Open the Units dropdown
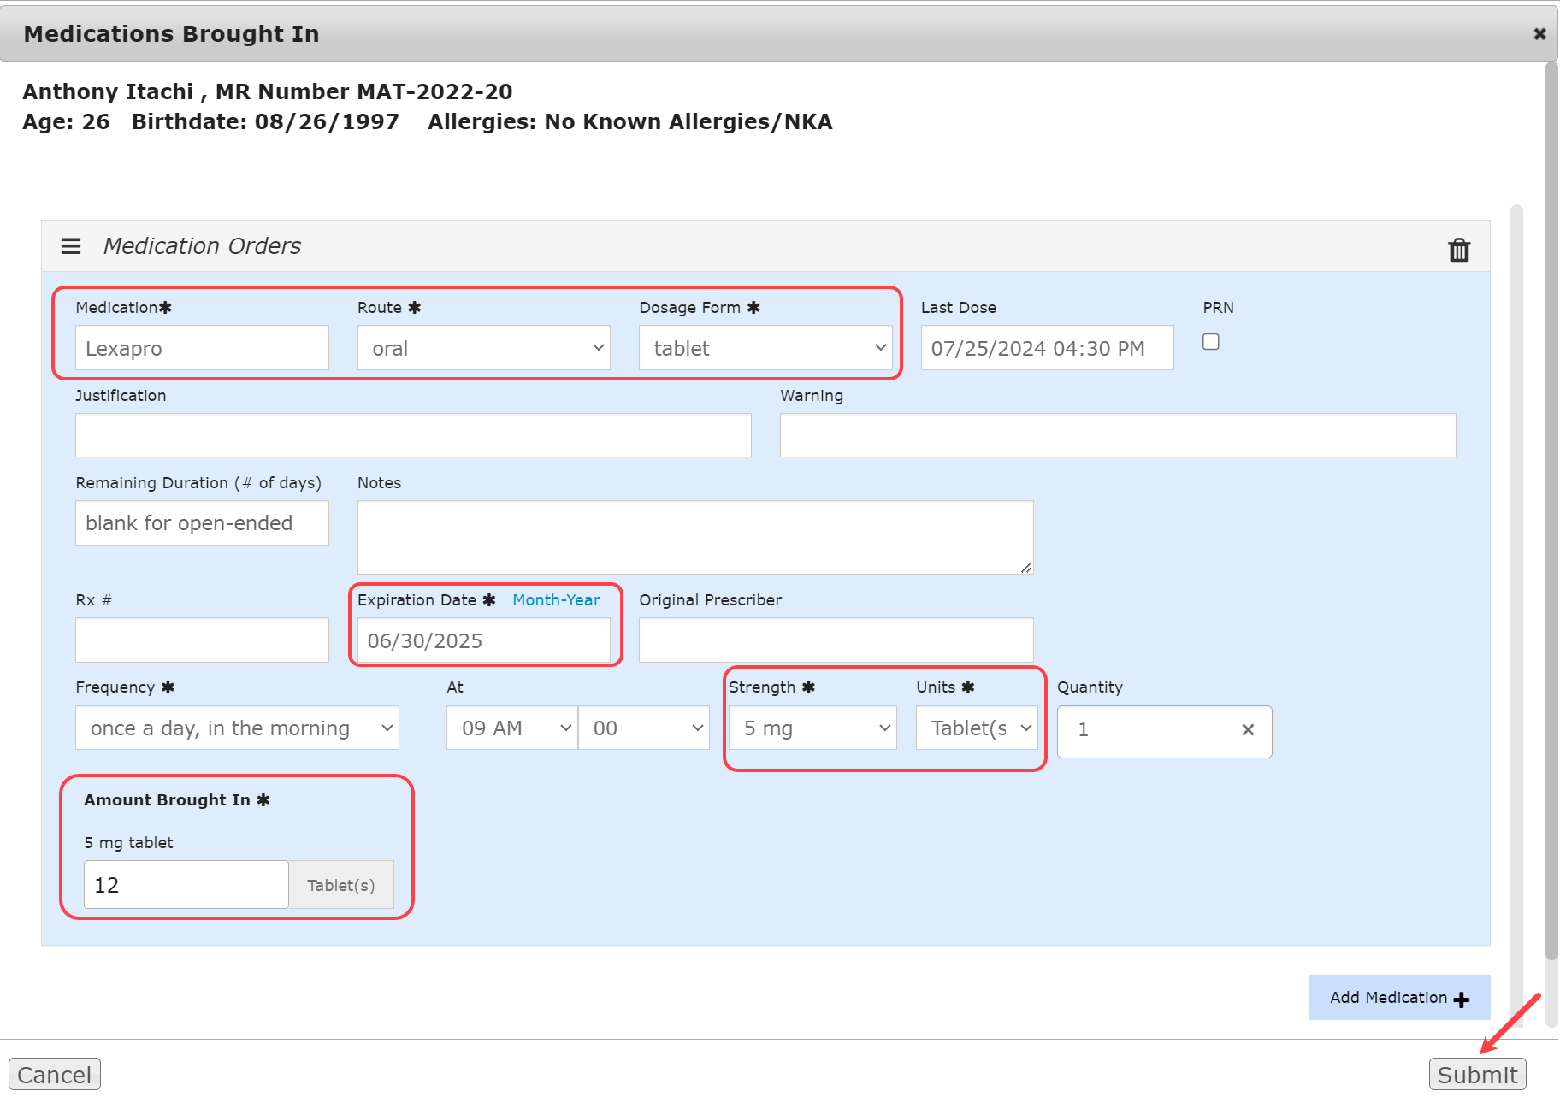 [976, 728]
